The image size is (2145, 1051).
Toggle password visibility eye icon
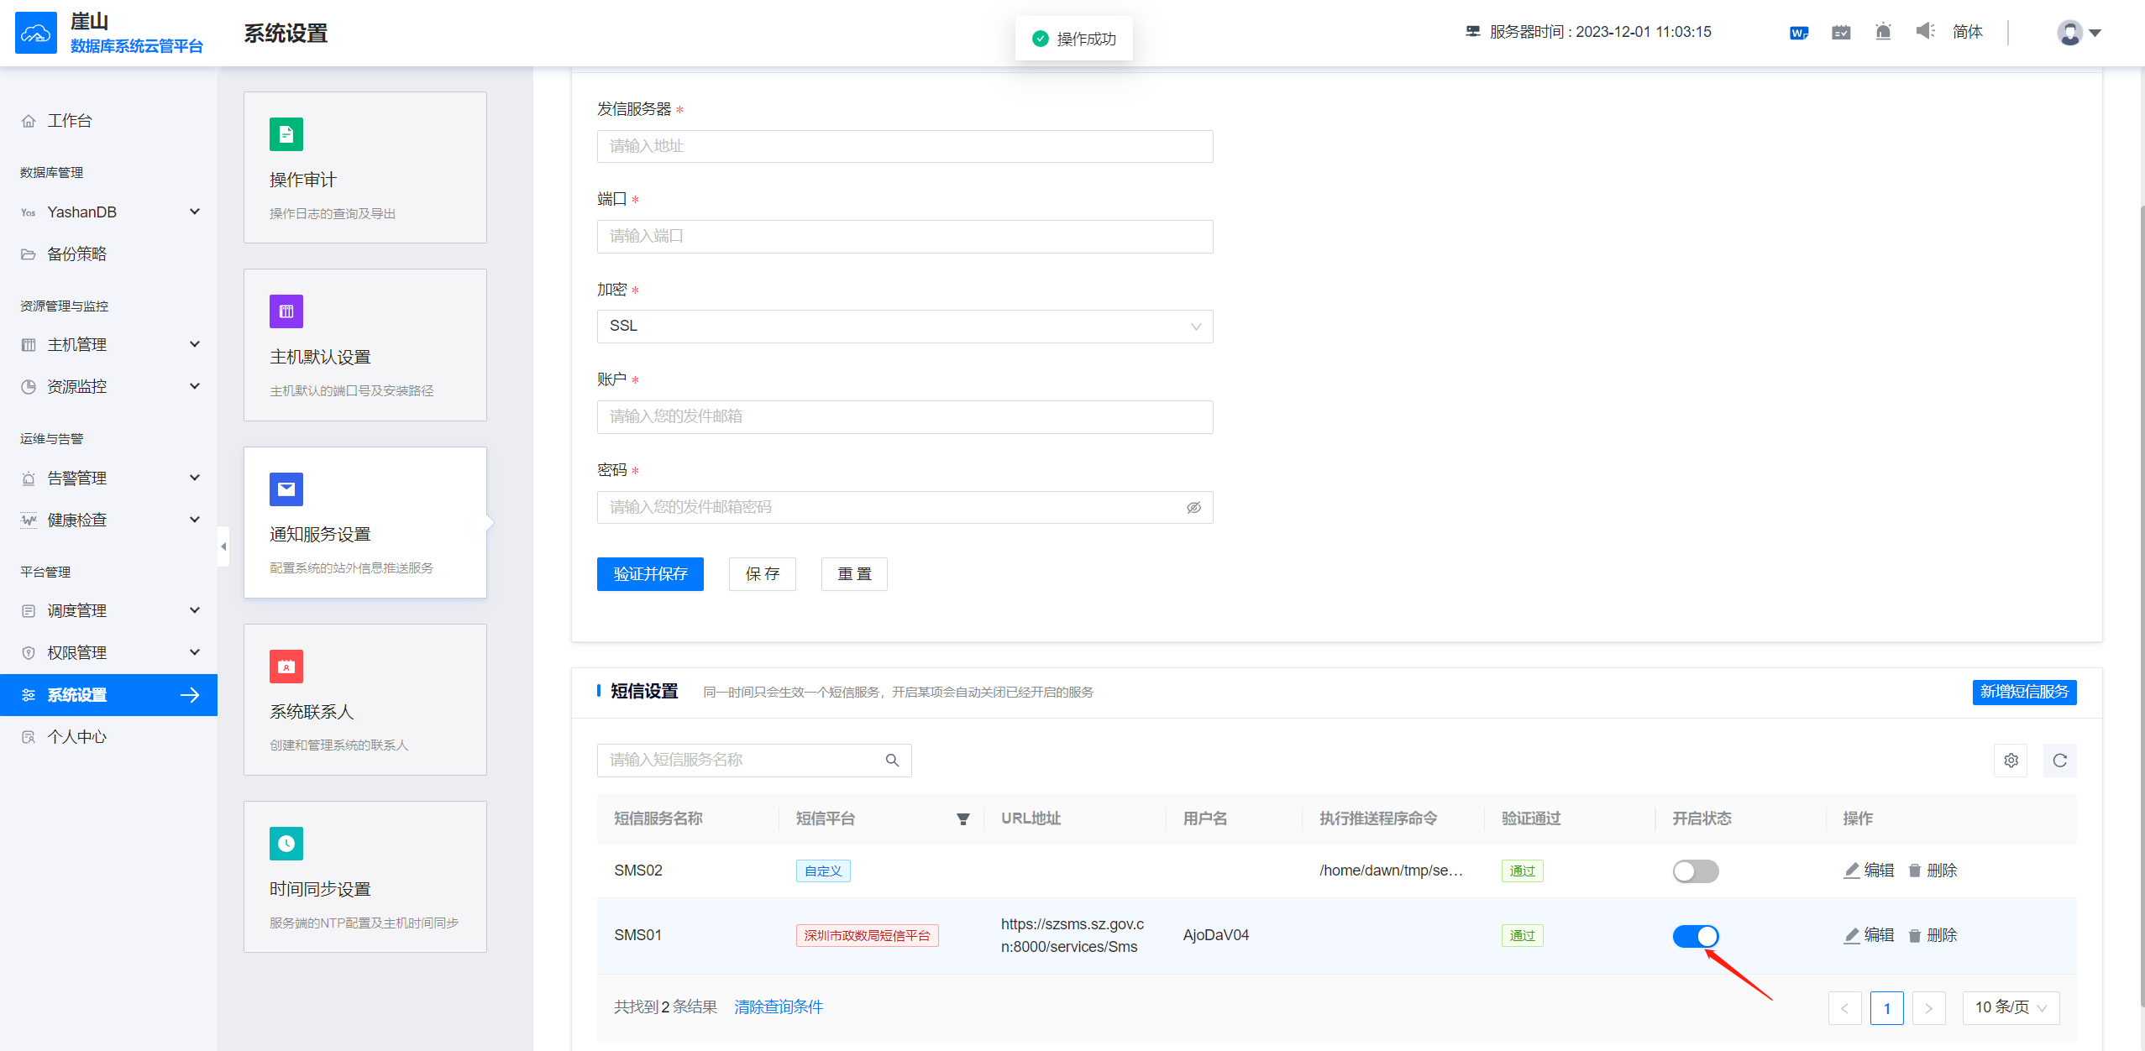pyautogui.click(x=1193, y=508)
